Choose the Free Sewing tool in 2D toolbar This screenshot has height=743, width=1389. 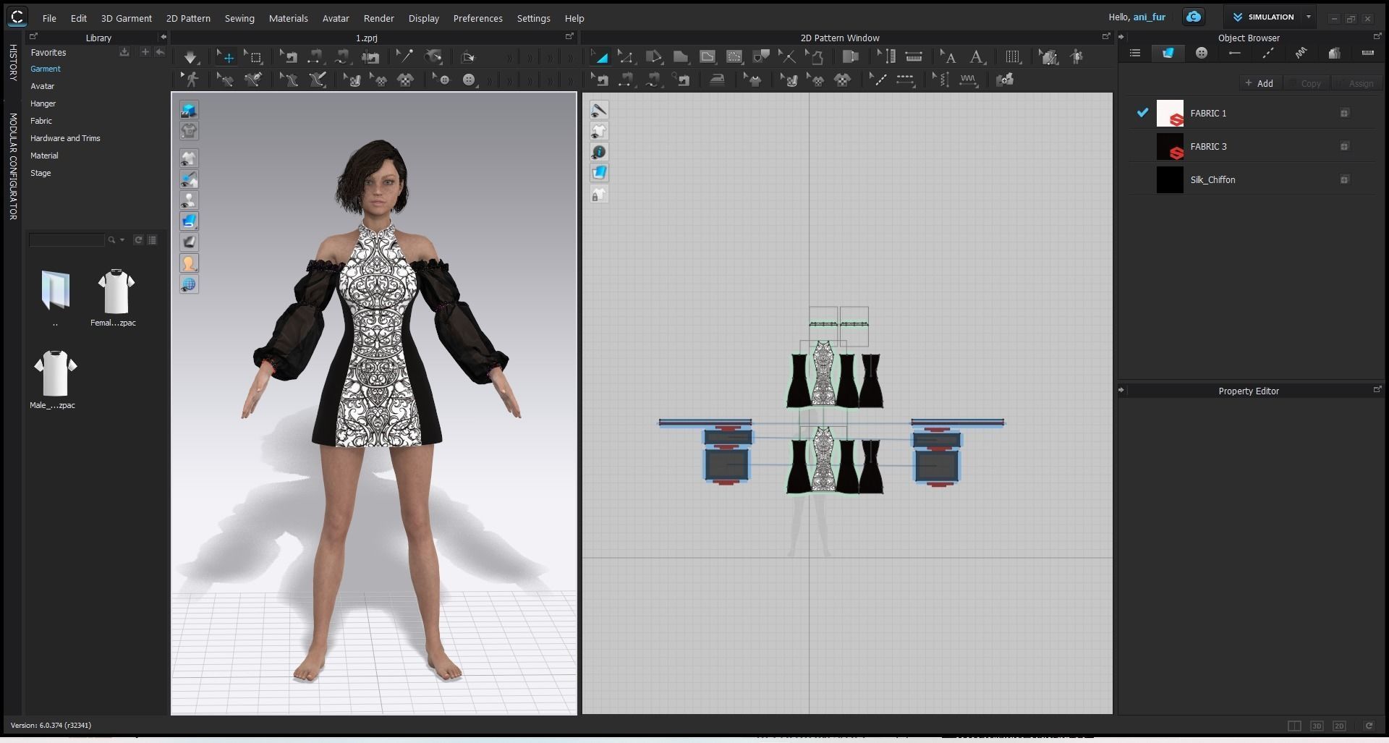click(653, 80)
